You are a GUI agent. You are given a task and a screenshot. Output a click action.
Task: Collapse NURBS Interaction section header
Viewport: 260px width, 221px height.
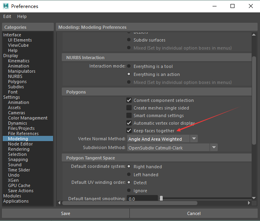pos(157,58)
